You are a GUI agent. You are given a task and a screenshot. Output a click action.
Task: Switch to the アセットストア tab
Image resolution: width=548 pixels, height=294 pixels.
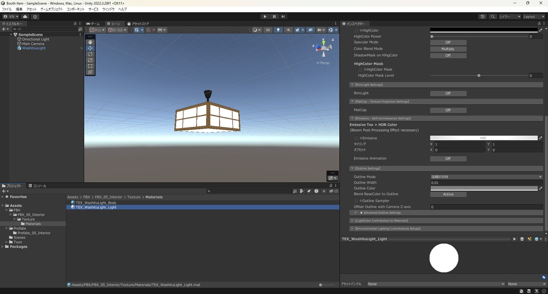pyautogui.click(x=139, y=24)
